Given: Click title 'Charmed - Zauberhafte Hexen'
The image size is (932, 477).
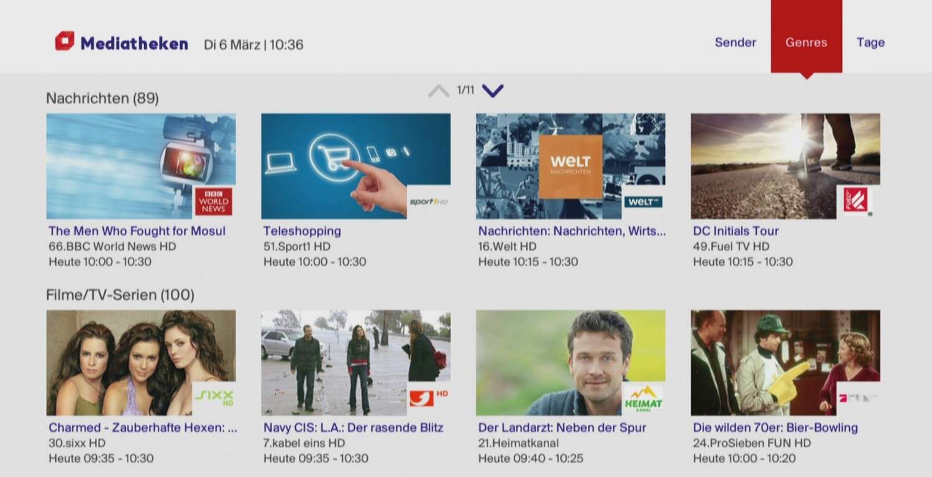Looking at the screenshot, I should click(x=142, y=428).
